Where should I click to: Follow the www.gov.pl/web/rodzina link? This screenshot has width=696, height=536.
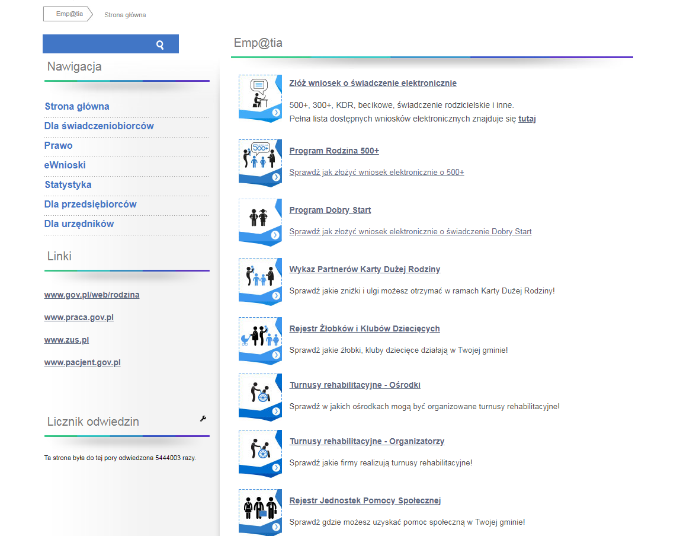click(x=92, y=295)
